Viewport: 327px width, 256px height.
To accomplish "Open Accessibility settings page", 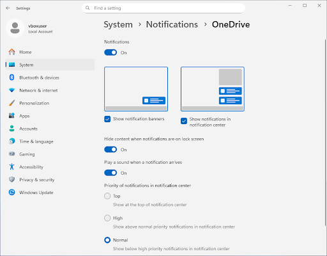I will tap(50, 167).
